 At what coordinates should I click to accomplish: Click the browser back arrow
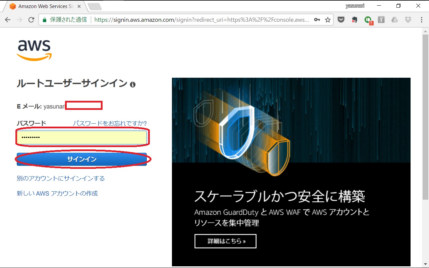coord(8,20)
